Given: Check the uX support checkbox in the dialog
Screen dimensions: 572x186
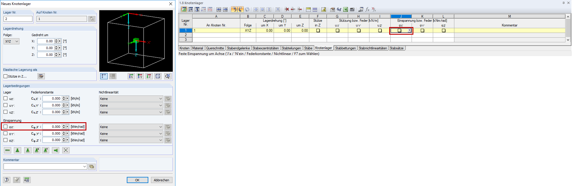Looking at the screenshot, I should 5,98.
